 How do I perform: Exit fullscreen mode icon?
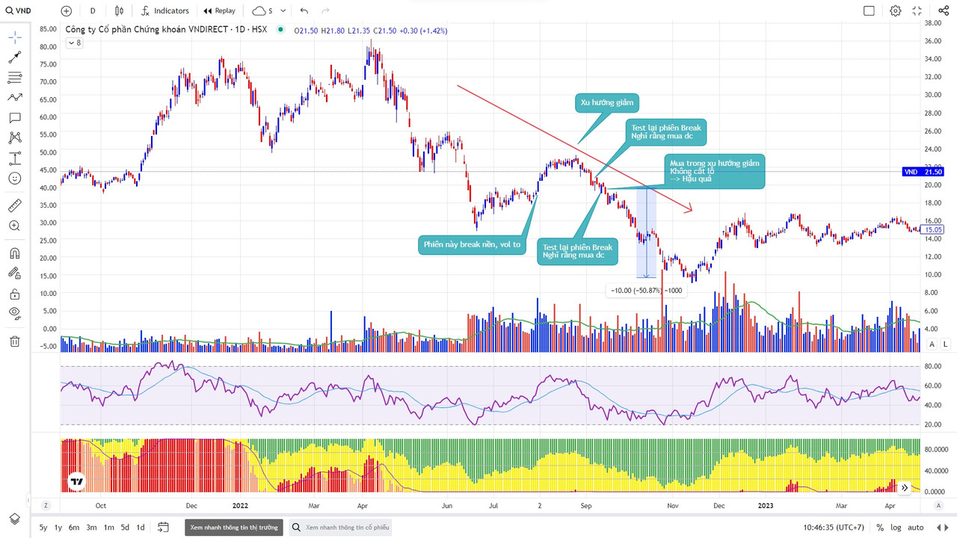pyautogui.click(x=918, y=11)
